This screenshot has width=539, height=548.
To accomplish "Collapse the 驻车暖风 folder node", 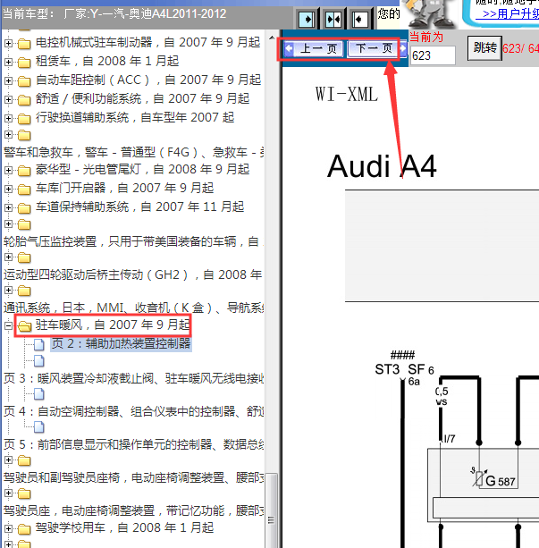I will tap(8, 325).
